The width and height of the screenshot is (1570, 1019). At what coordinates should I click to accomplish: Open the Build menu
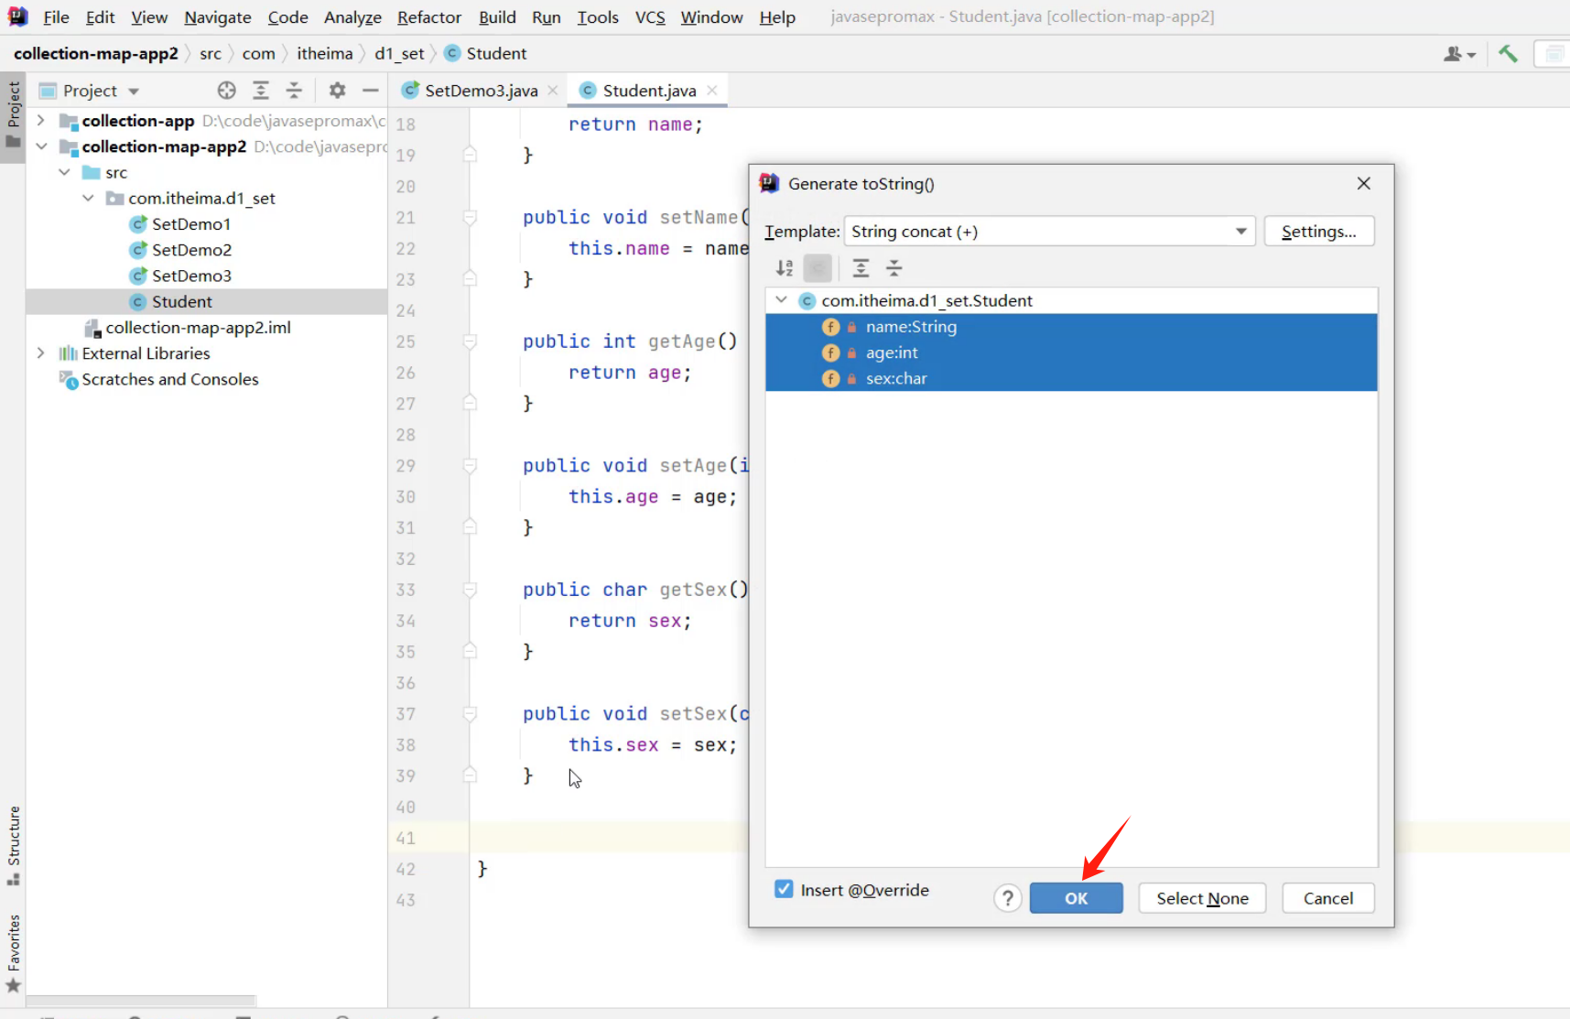[x=497, y=17]
